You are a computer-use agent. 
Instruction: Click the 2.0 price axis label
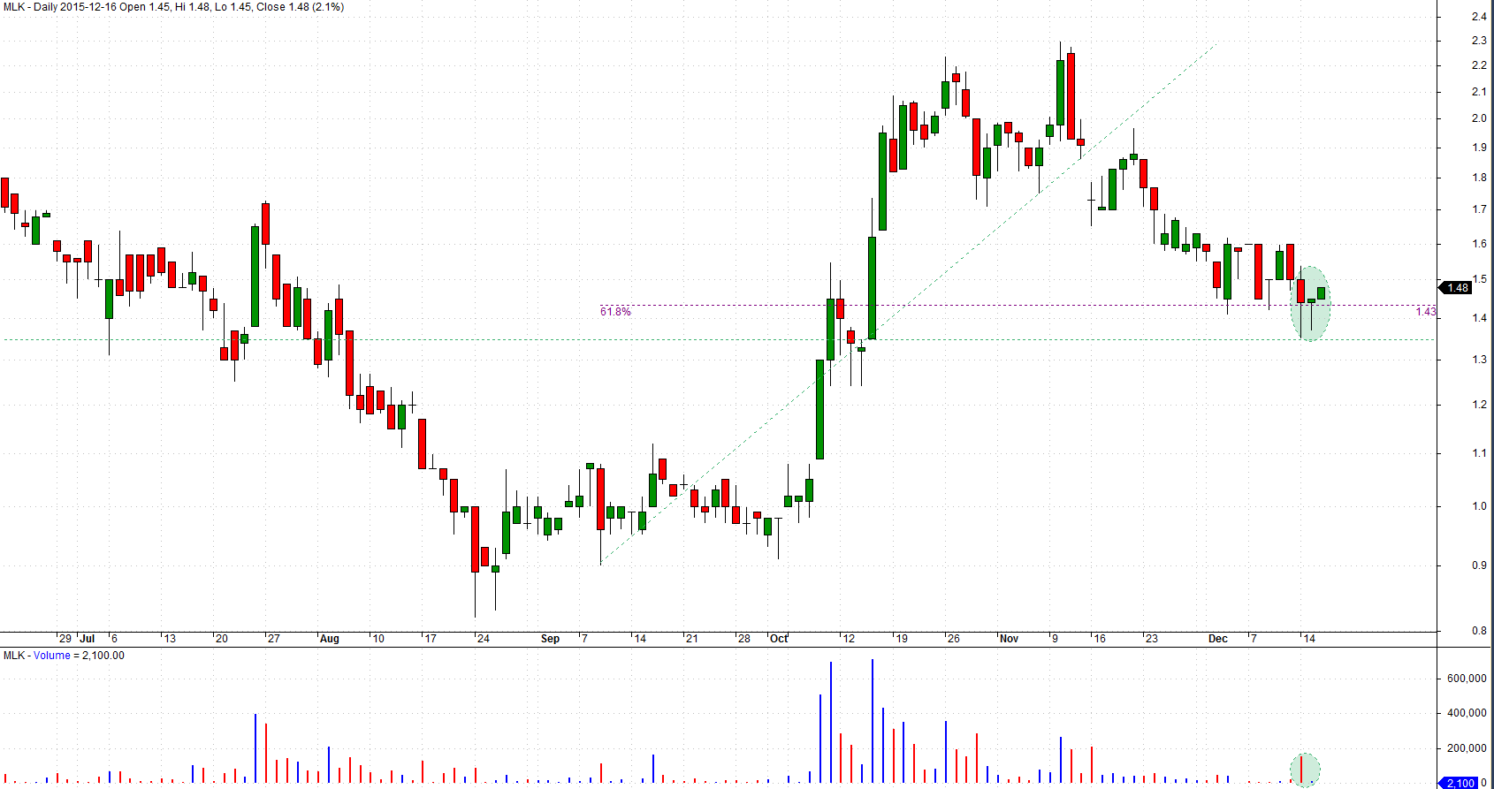[1479, 118]
